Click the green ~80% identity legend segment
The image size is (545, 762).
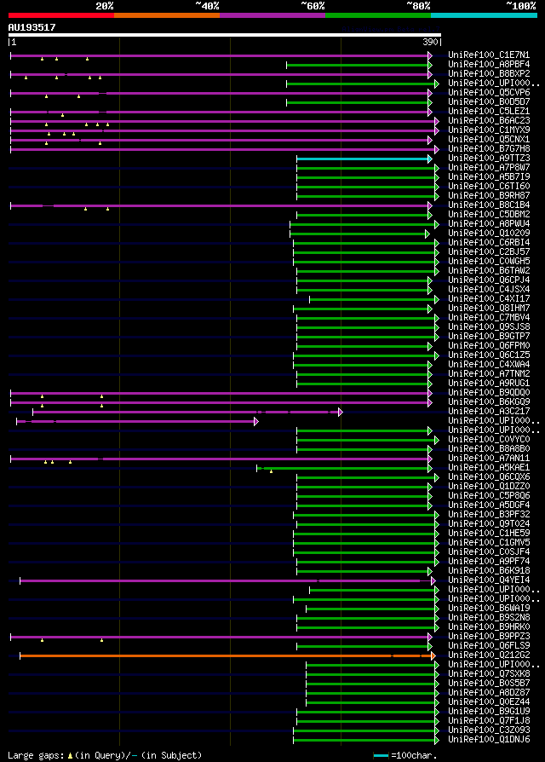coord(378,15)
